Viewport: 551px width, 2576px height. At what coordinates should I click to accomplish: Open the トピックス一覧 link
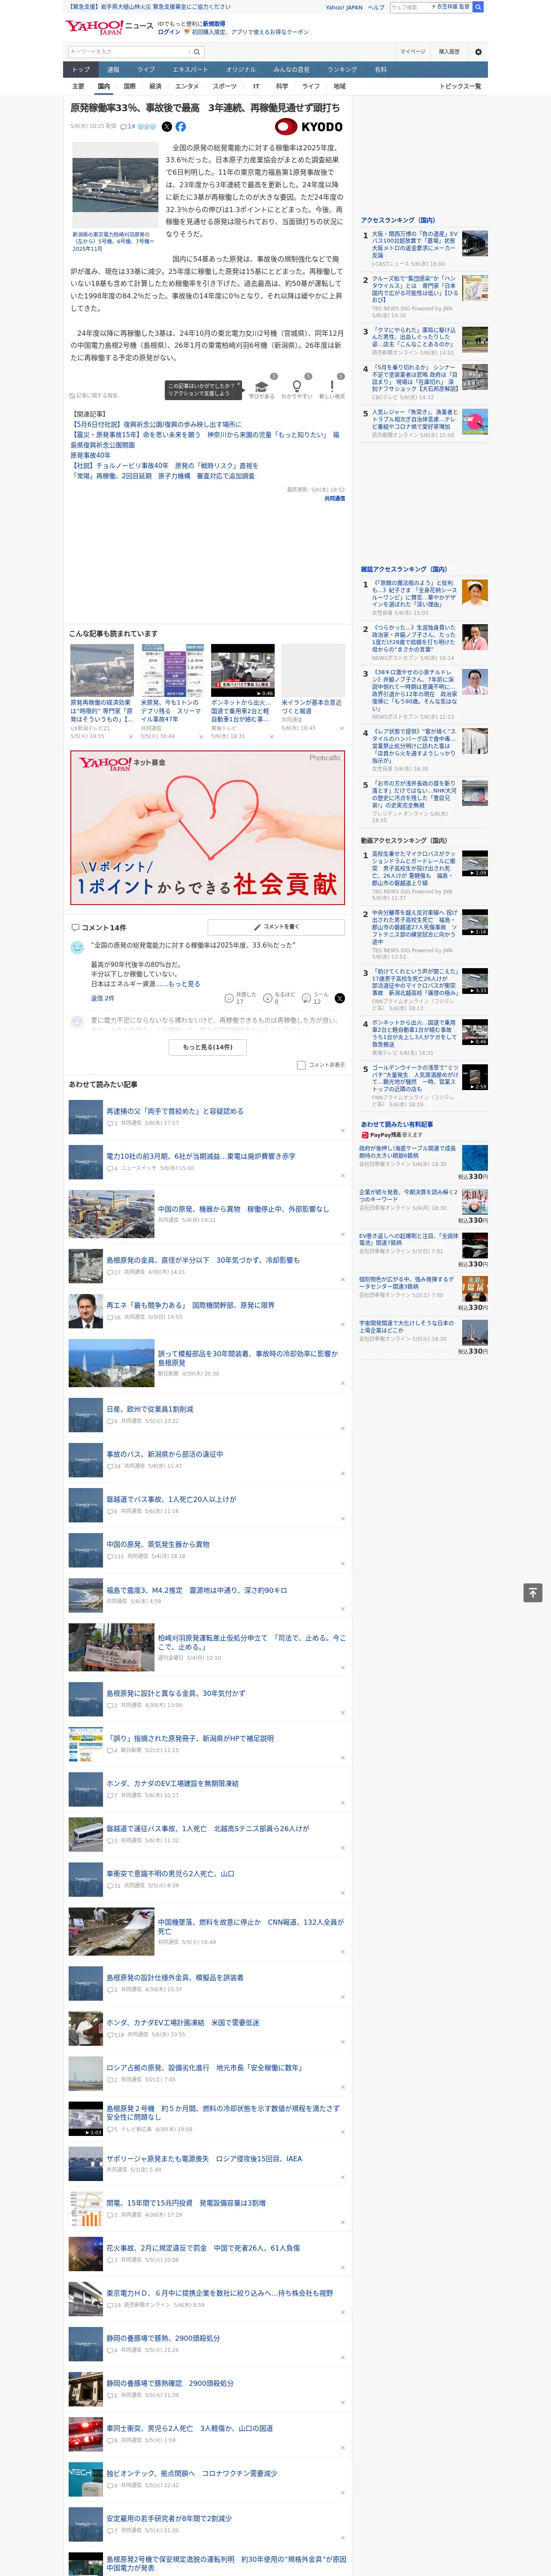point(460,87)
